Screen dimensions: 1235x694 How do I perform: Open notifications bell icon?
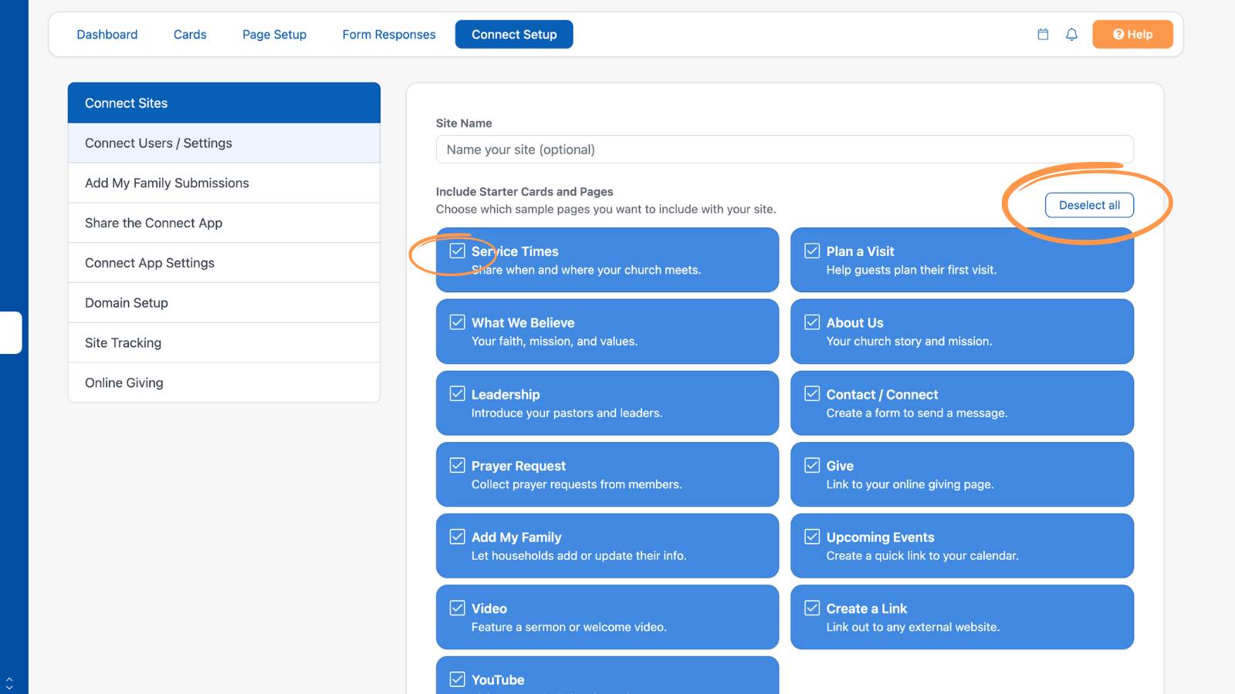tap(1071, 35)
